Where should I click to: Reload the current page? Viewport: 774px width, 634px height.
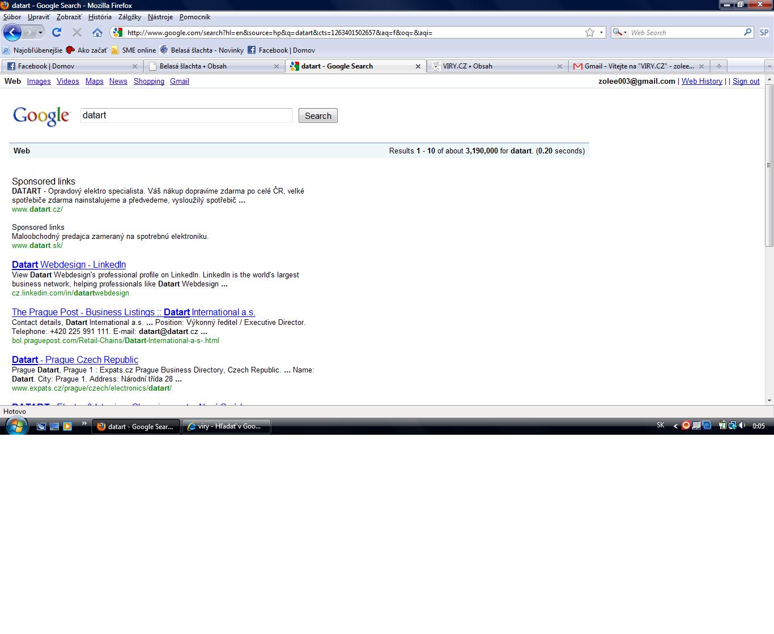(x=57, y=32)
